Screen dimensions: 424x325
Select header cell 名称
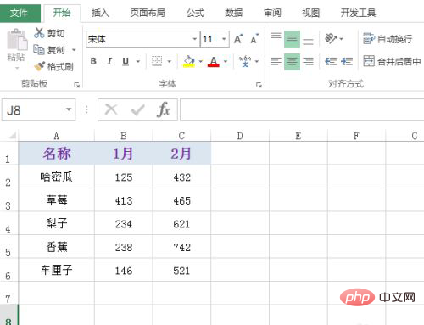click(x=57, y=154)
